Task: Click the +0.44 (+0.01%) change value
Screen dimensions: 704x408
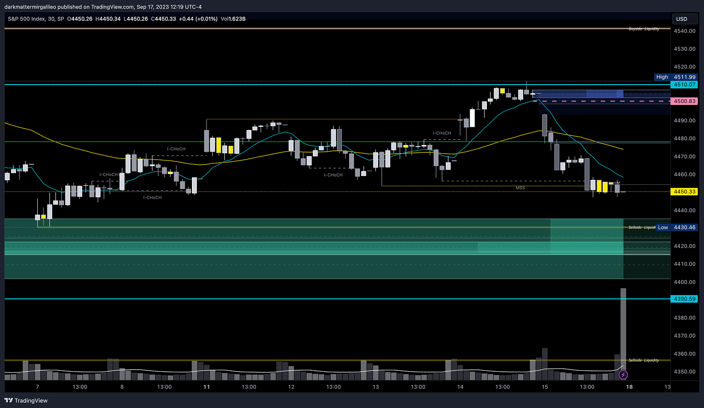Action: click(x=198, y=19)
